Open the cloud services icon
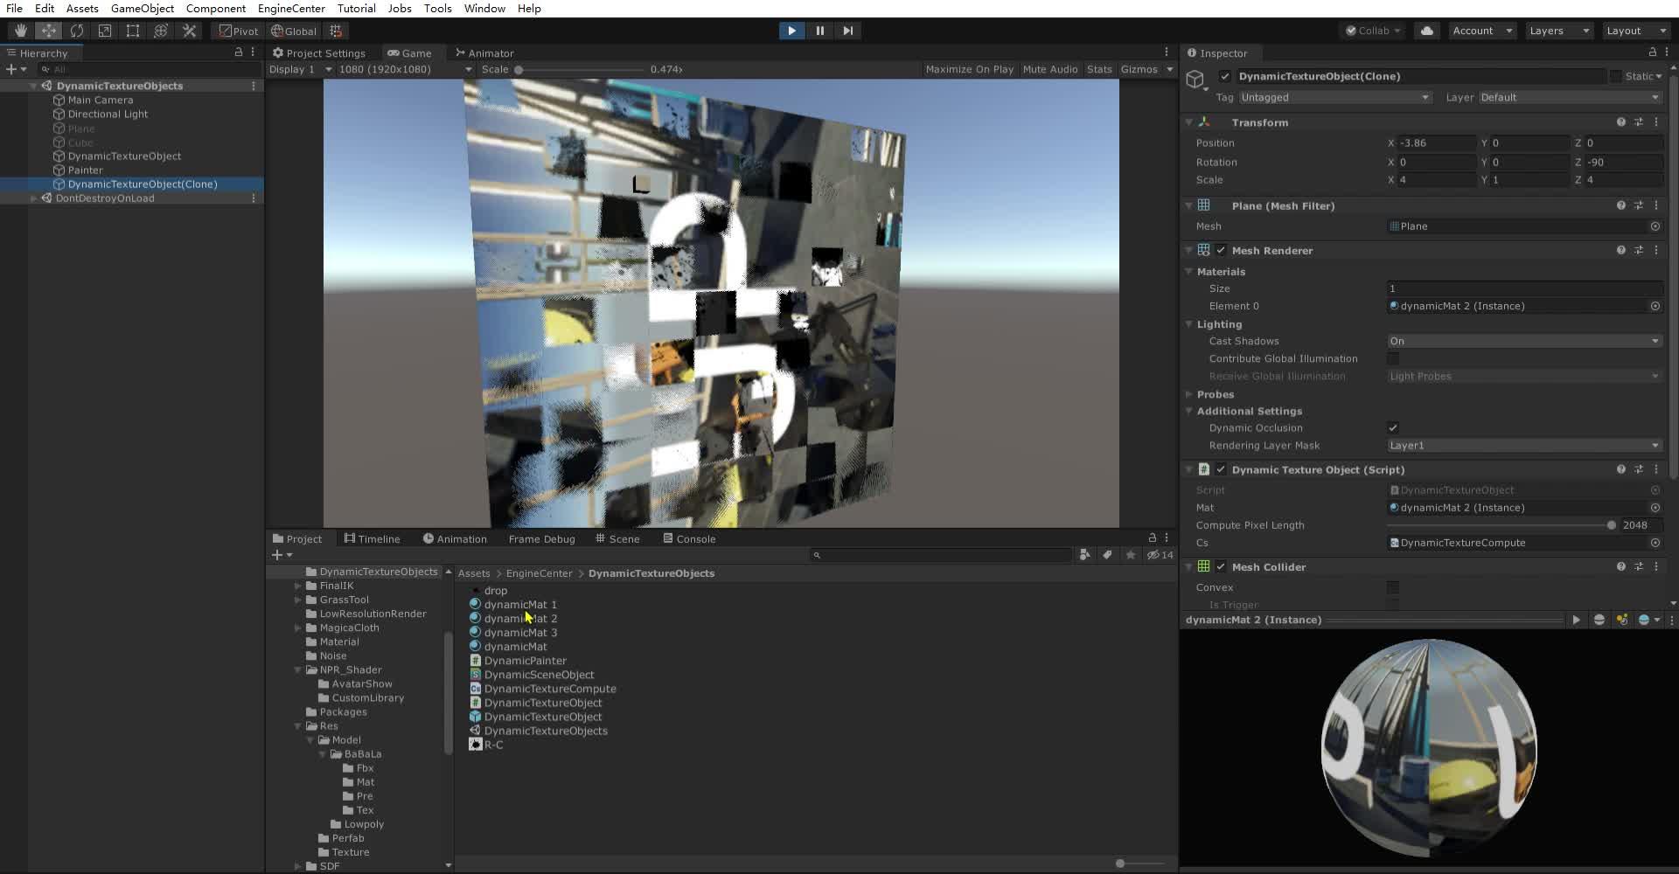 [1427, 31]
